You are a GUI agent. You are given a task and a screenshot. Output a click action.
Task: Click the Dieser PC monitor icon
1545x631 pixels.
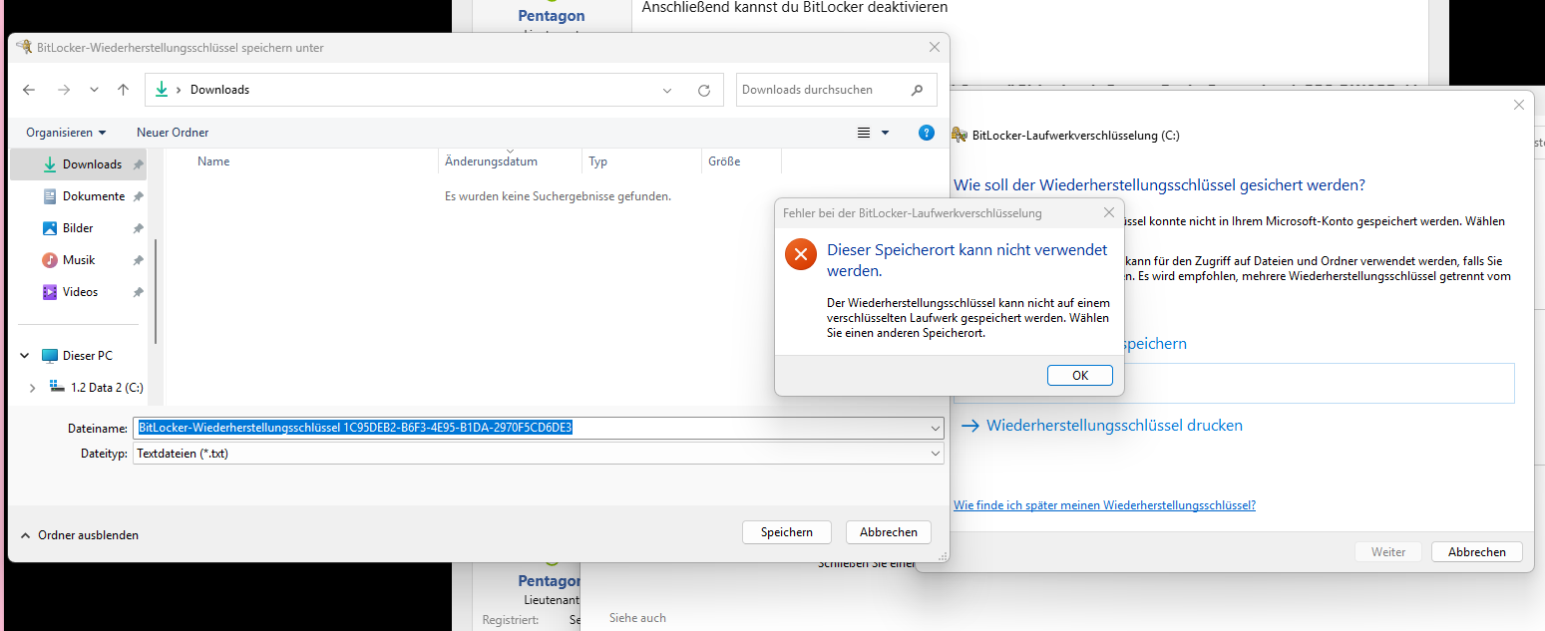(x=50, y=356)
